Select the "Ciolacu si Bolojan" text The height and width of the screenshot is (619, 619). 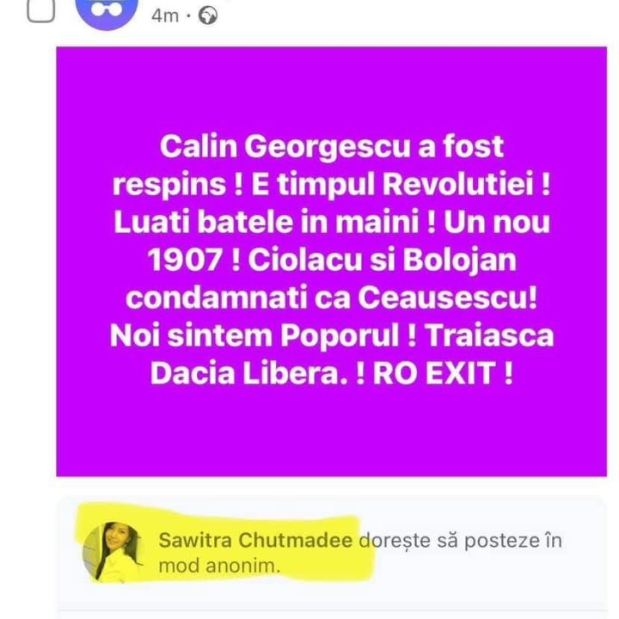tap(382, 261)
